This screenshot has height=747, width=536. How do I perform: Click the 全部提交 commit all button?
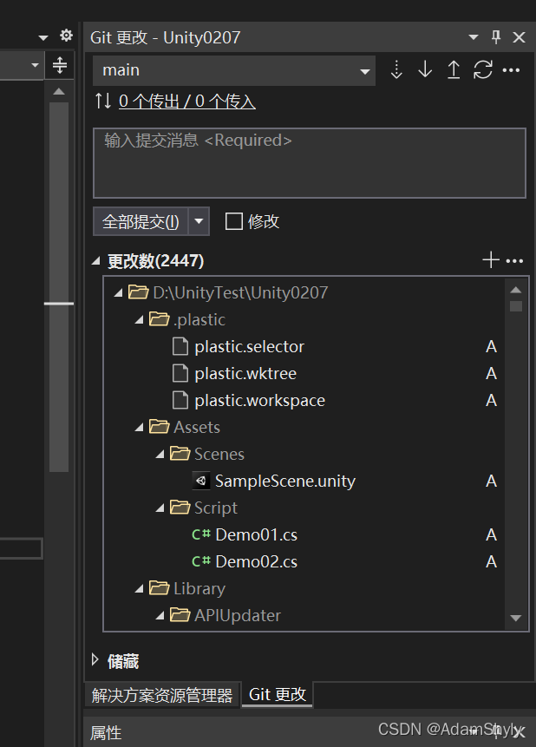pyautogui.click(x=141, y=221)
